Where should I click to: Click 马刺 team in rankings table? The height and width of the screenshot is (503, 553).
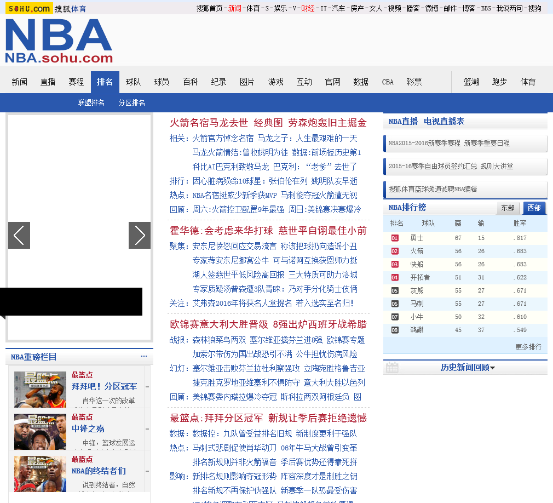coord(417,304)
